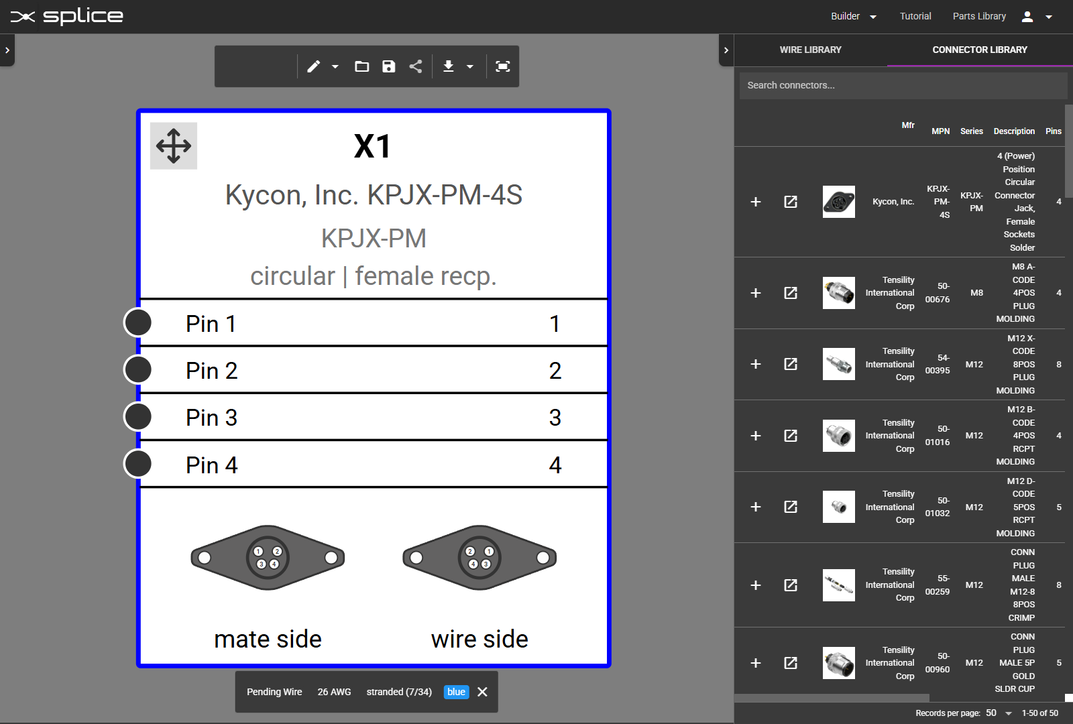Image resolution: width=1073 pixels, height=724 pixels.
Task: Expand the pencil tool dropdown arrow
Action: pyautogui.click(x=335, y=66)
